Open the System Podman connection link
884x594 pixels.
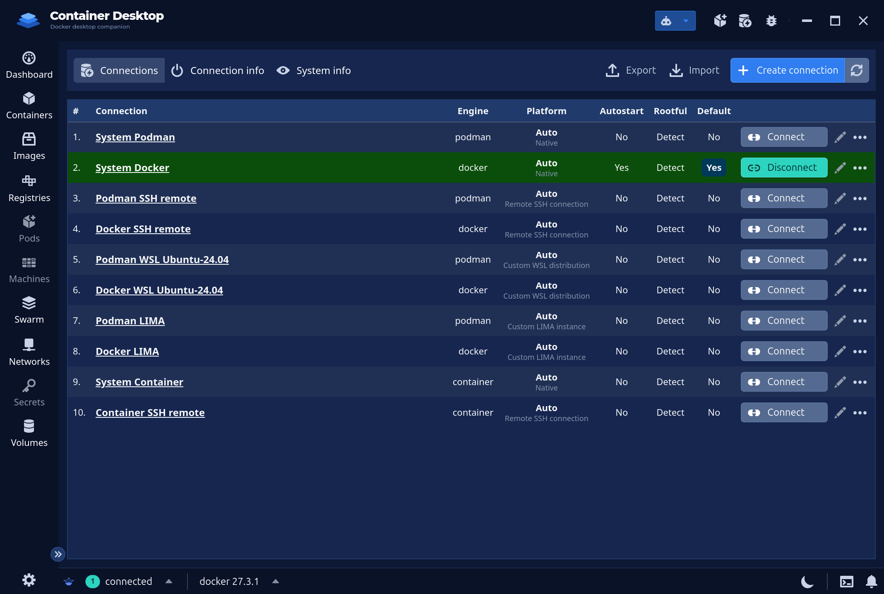tap(135, 137)
